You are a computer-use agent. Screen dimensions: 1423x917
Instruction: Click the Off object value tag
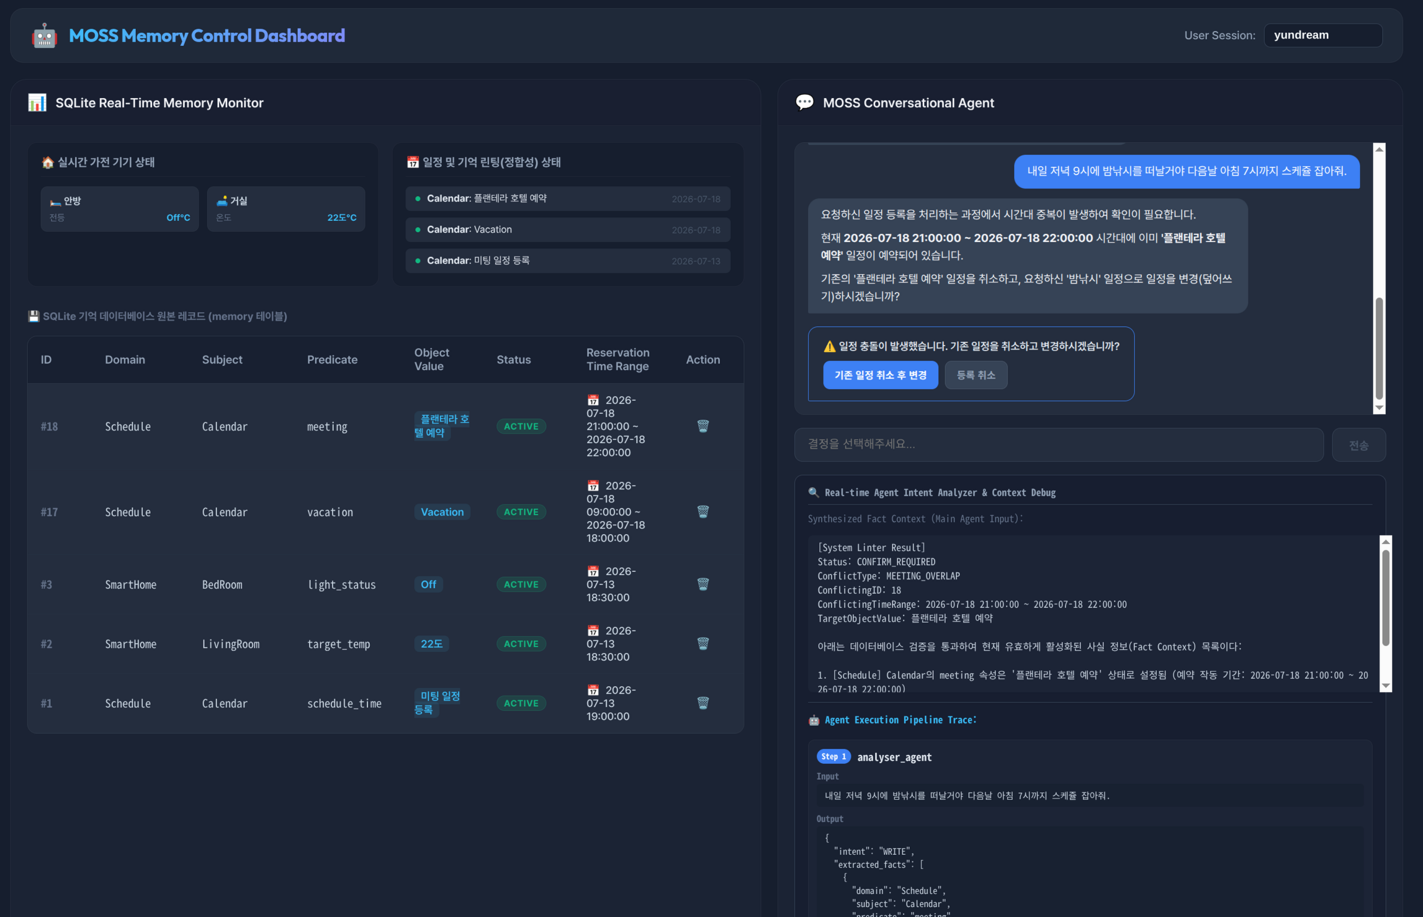click(x=428, y=584)
